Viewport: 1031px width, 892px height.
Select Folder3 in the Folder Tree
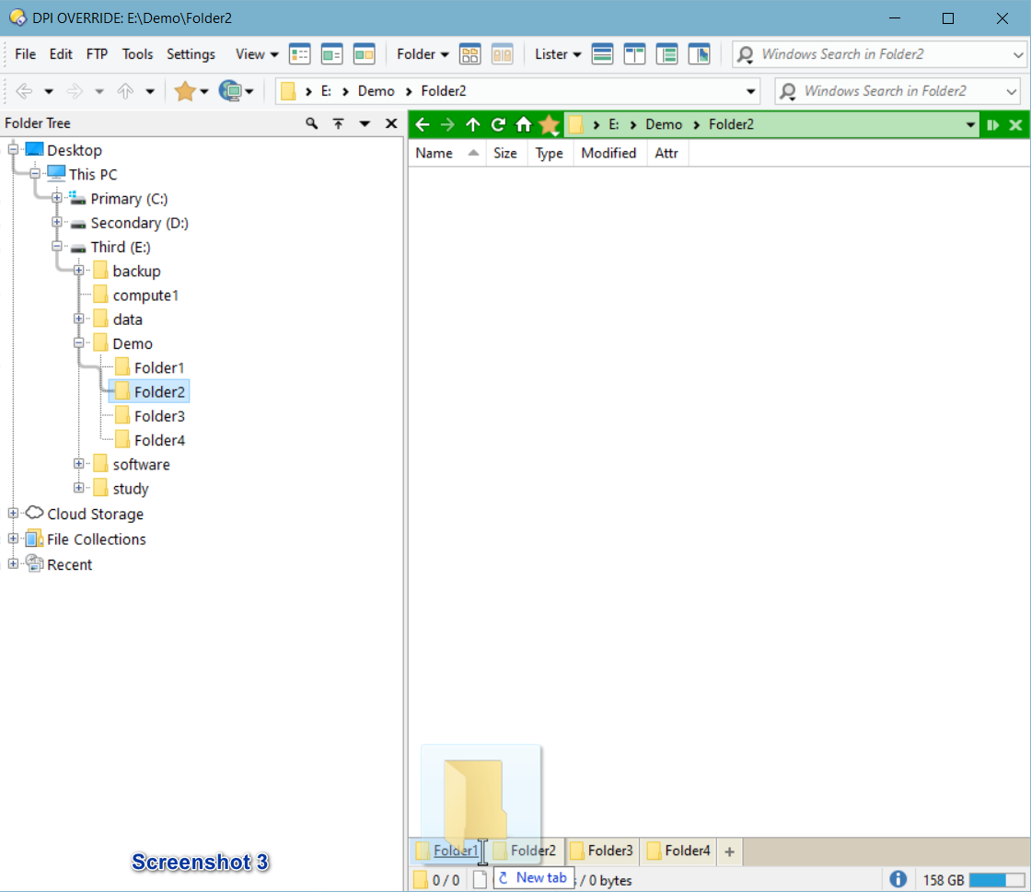[x=159, y=416]
